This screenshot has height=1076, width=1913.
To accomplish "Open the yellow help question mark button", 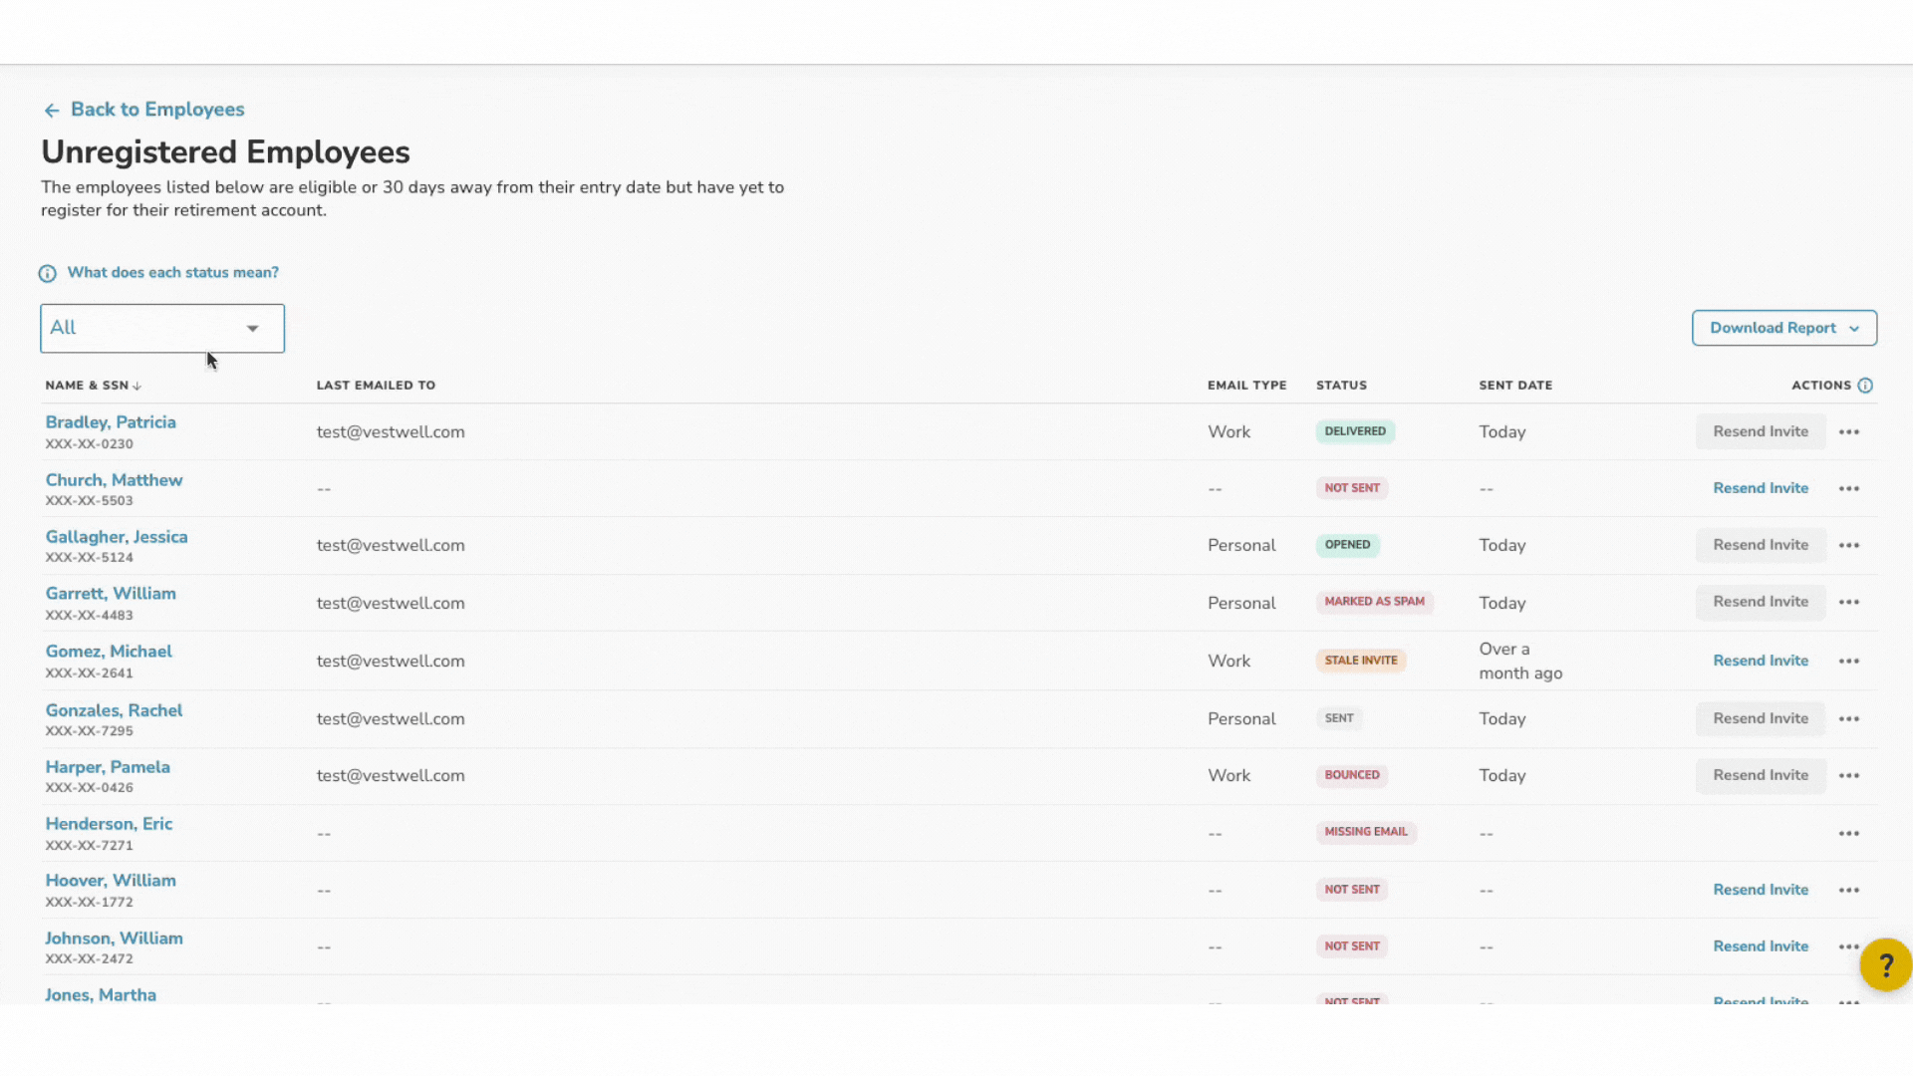I will (x=1884, y=964).
